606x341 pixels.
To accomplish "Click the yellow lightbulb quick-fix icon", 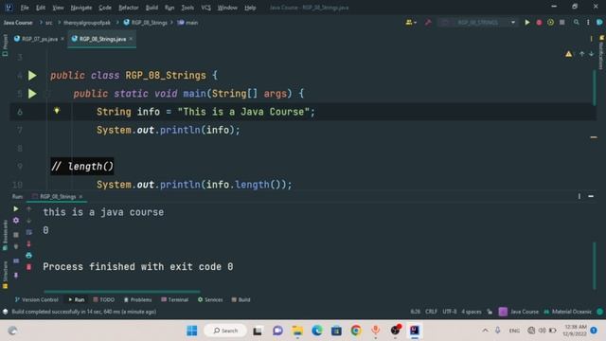I will (x=57, y=111).
